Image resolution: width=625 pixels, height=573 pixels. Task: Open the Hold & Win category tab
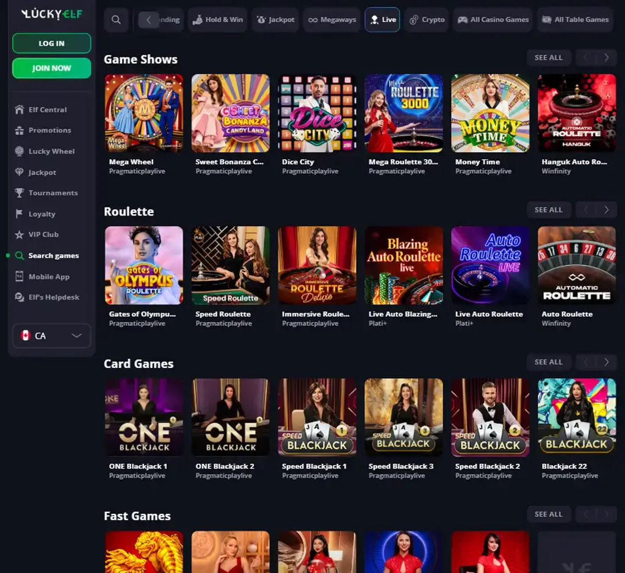(218, 20)
